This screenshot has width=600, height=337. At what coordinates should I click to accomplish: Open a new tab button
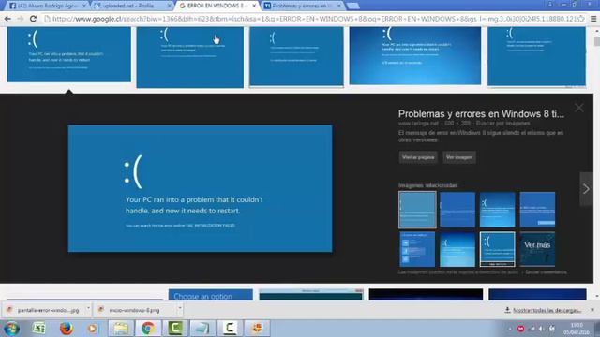tap(352, 6)
